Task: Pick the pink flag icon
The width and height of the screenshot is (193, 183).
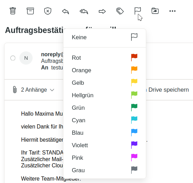Action: point(134,157)
